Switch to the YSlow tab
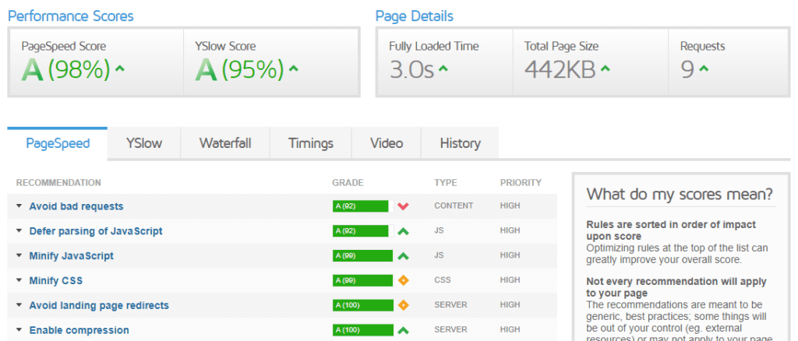798x341 pixels. click(x=144, y=143)
